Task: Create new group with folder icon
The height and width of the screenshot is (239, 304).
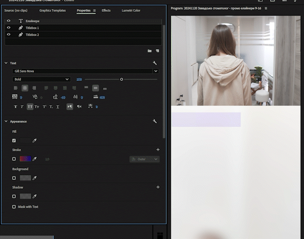Action: click(149, 51)
